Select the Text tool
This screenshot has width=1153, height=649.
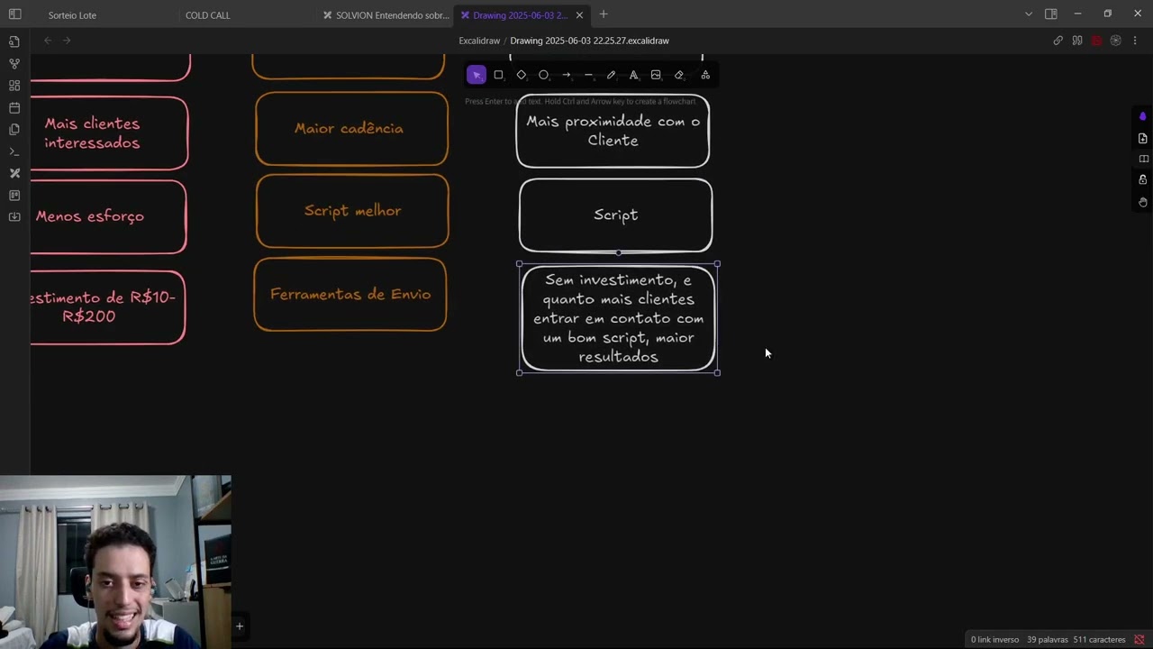point(633,75)
